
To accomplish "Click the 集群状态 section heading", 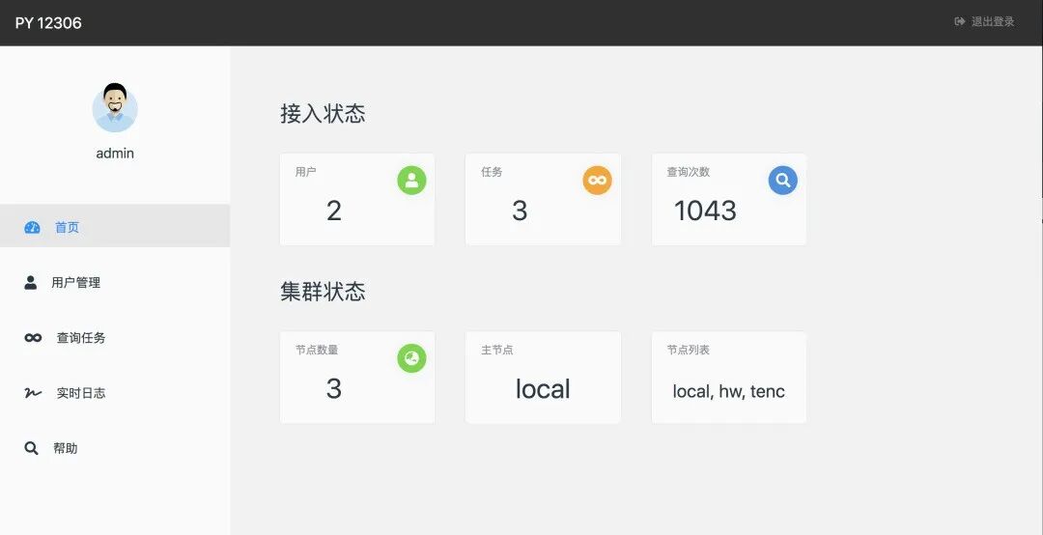I will [x=323, y=292].
